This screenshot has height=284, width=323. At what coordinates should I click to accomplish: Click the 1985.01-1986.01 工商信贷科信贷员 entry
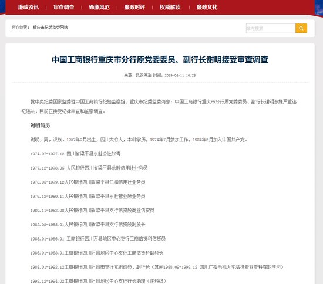tap(98, 239)
